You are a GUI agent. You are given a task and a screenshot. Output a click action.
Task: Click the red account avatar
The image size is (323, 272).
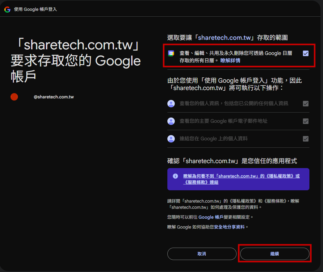click(14, 97)
